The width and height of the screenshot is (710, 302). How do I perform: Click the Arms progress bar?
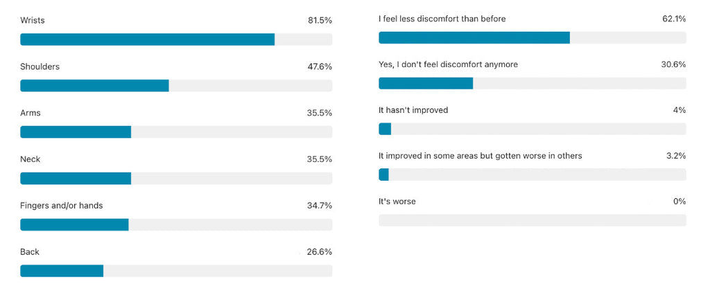pos(176,132)
